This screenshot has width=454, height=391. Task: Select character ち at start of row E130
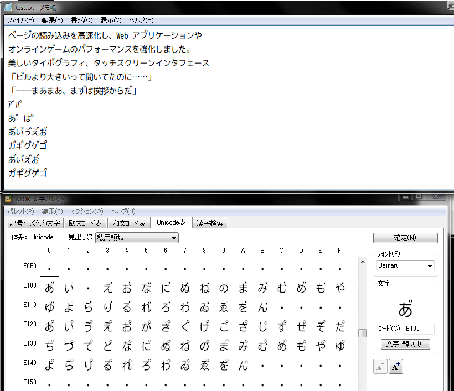click(x=49, y=346)
